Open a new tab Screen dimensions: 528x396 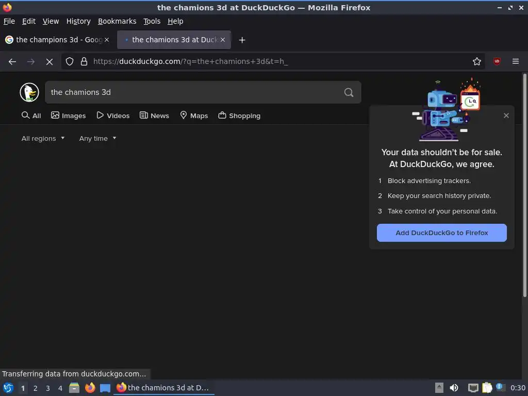pos(242,40)
